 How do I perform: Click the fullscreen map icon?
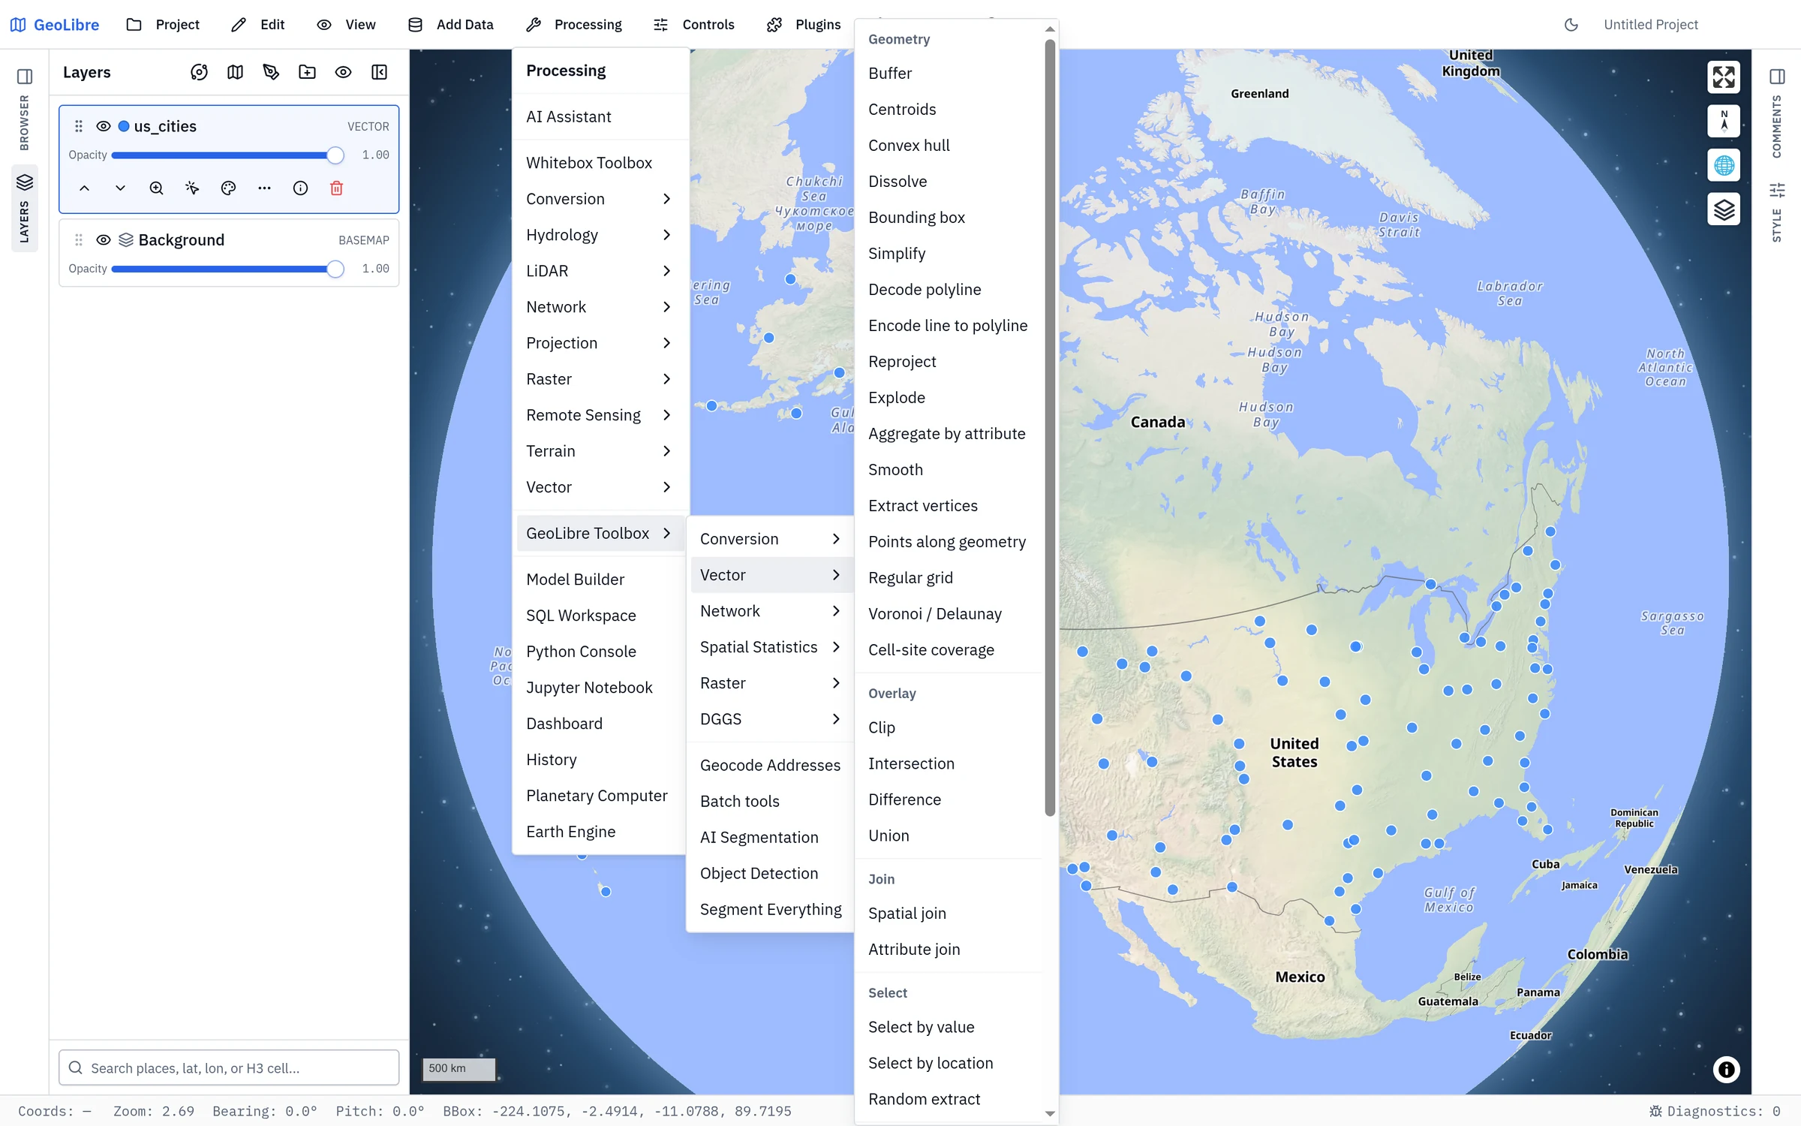coord(1724,77)
